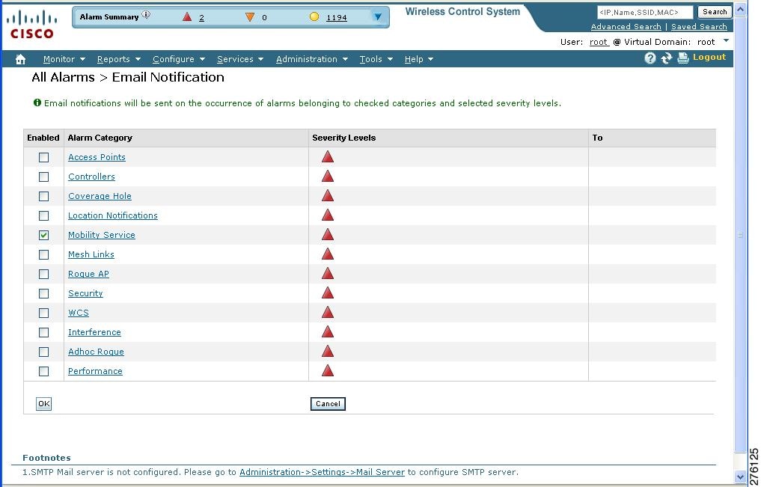
Task: Open the Help menu
Action: pos(419,59)
